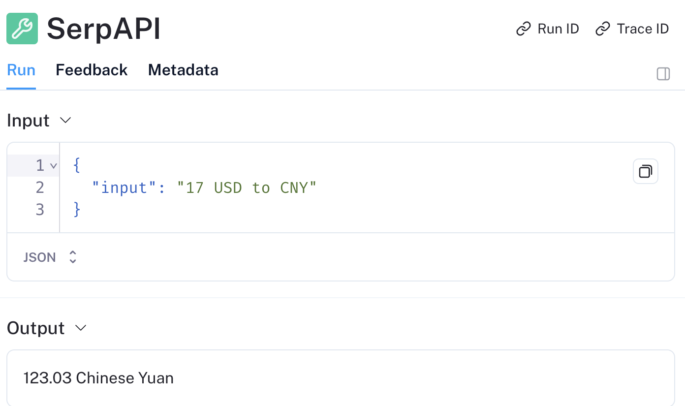Click the Output section heading

36,328
